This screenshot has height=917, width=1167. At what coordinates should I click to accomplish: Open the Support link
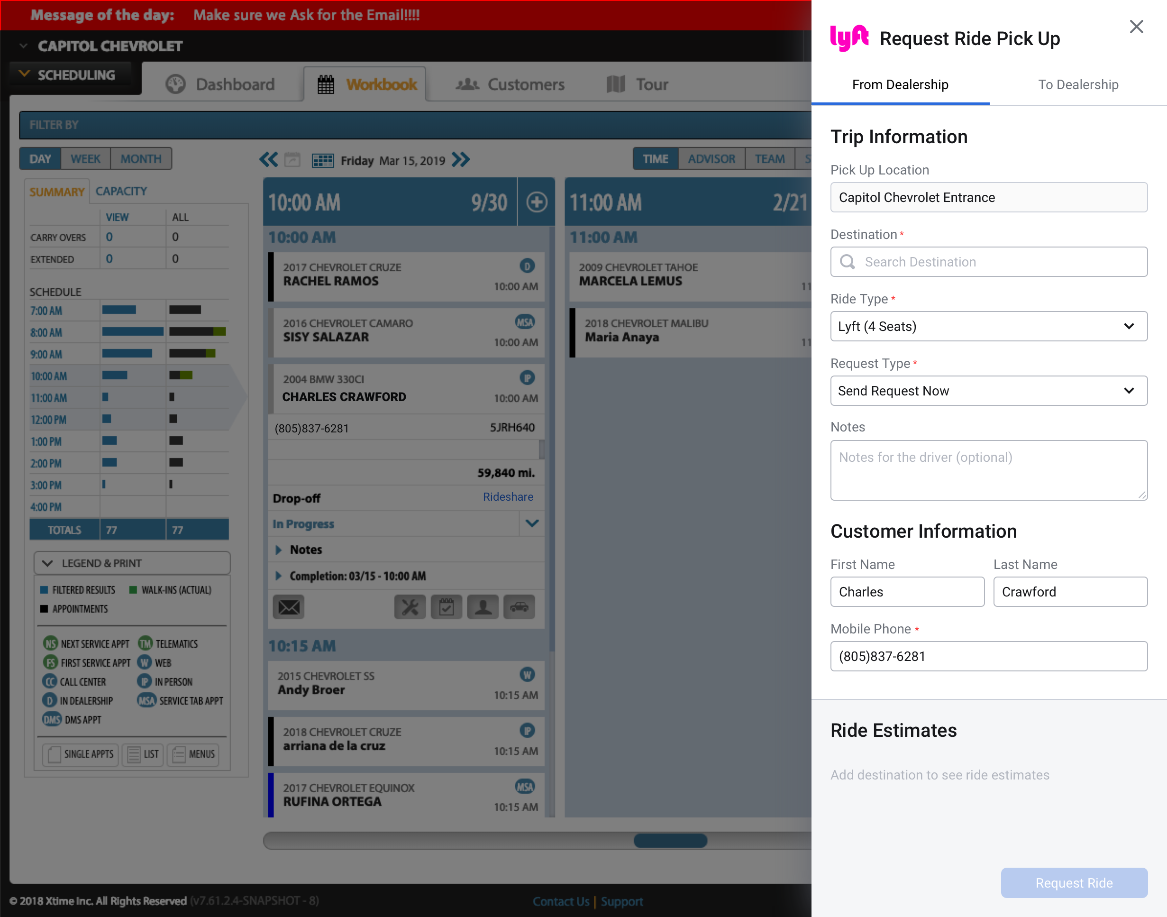[621, 901]
